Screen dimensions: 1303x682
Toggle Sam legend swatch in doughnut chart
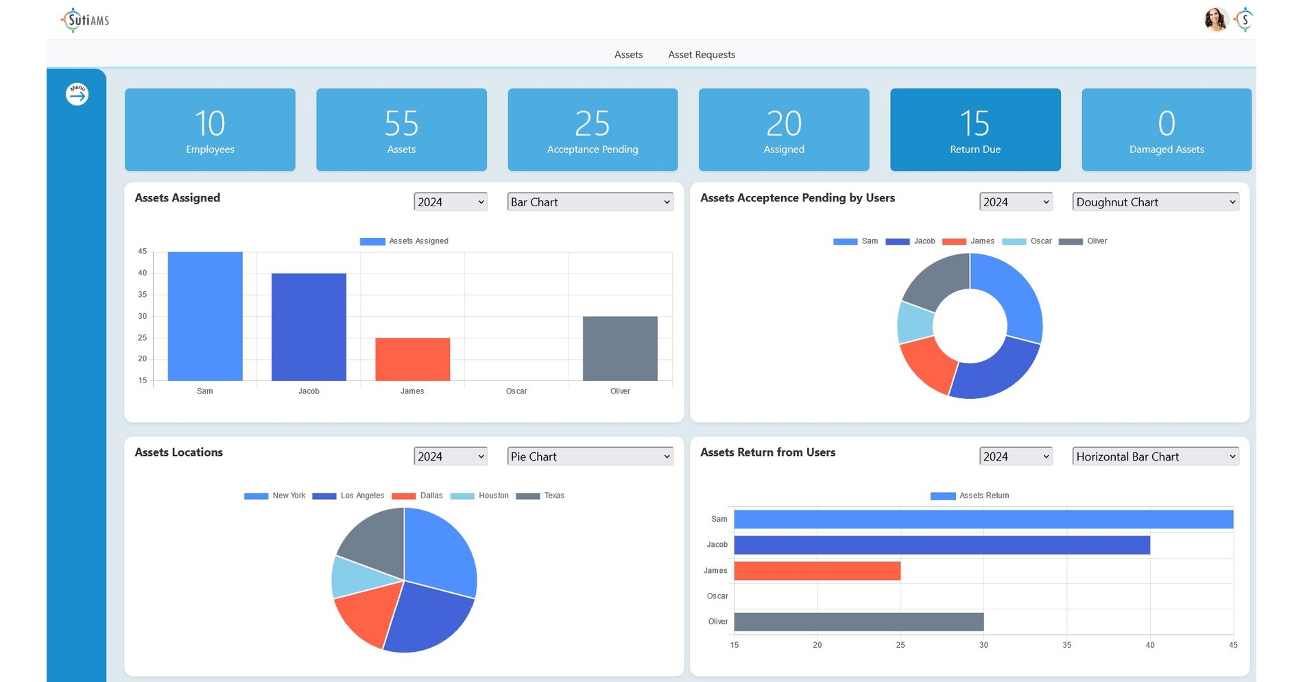pyautogui.click(x=845, y=241)
